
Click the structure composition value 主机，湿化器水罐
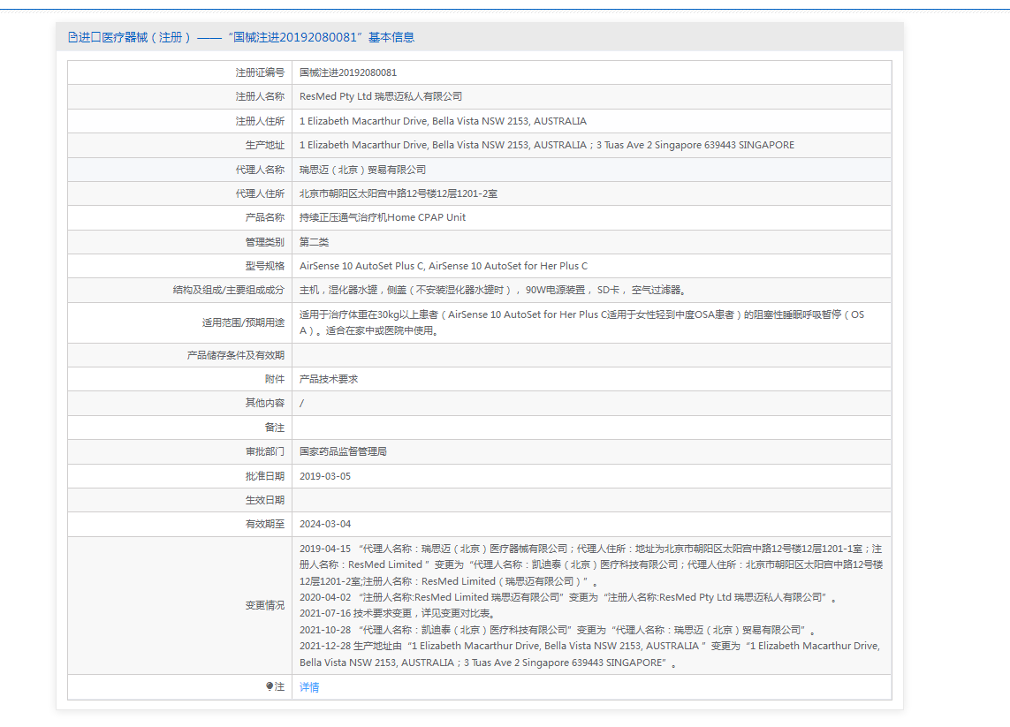(493, 291)
